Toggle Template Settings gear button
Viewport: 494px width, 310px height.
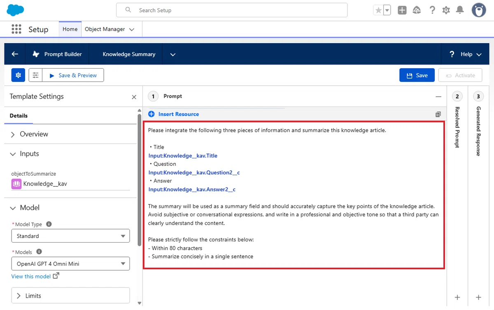point(18,75)
